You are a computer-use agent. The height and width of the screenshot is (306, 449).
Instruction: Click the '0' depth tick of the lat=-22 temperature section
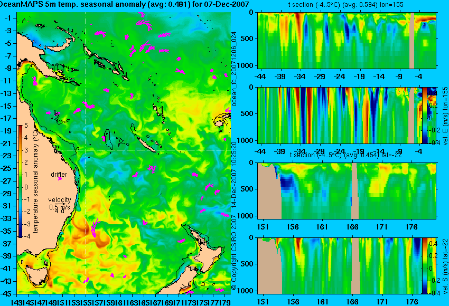(x=251, y=162)
